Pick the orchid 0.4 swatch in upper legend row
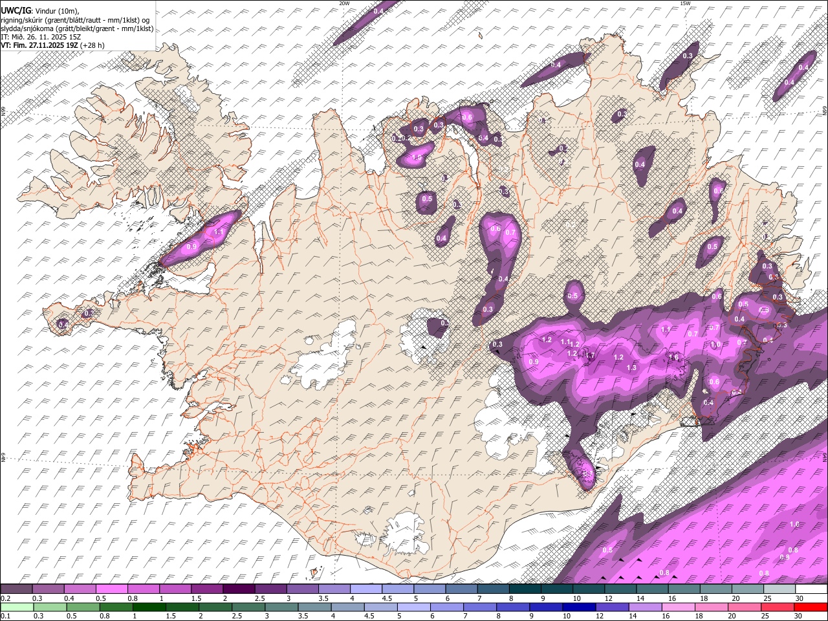The height and width of the screenshot is (621, 828). (x=80, y=589)
